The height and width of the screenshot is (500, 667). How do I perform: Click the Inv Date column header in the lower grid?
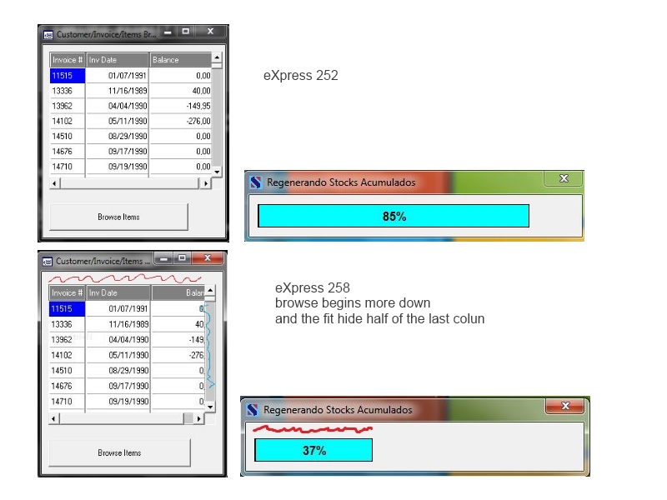pyautogui.click(x=118, y=293)
